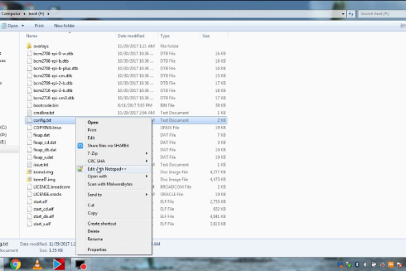The image size is (406, 271).
Task: Click the red play-arrow taskbar app icon
Action: tap(59, 264)
